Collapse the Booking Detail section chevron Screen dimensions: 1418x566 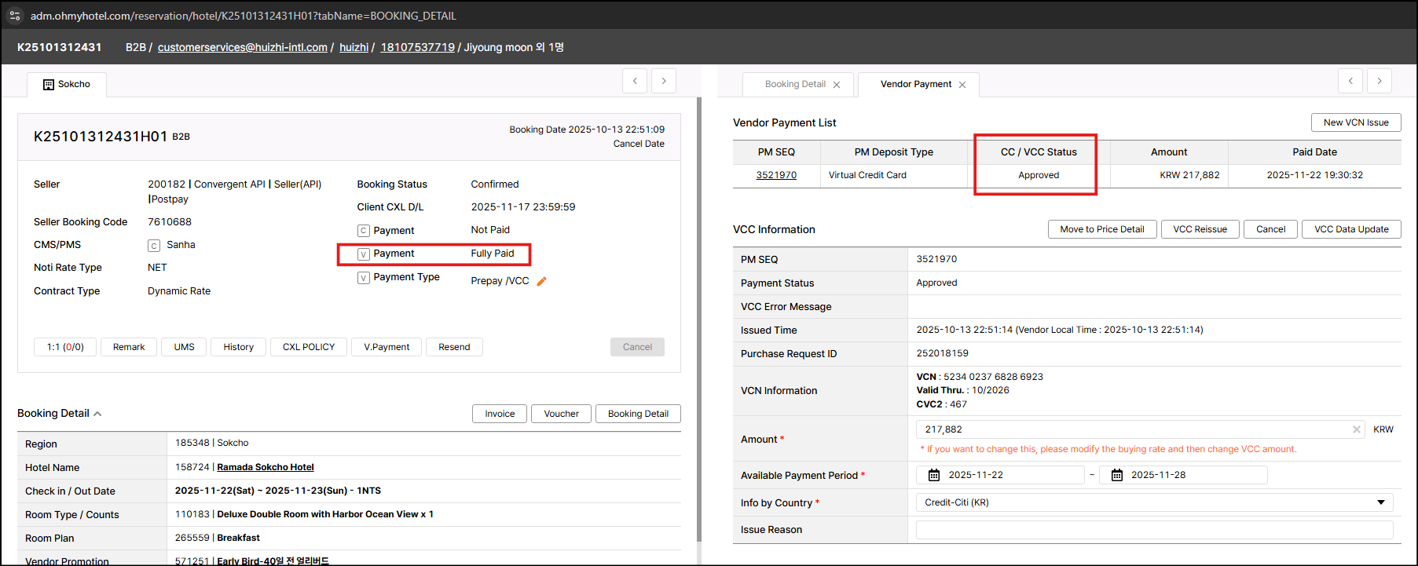97,414
